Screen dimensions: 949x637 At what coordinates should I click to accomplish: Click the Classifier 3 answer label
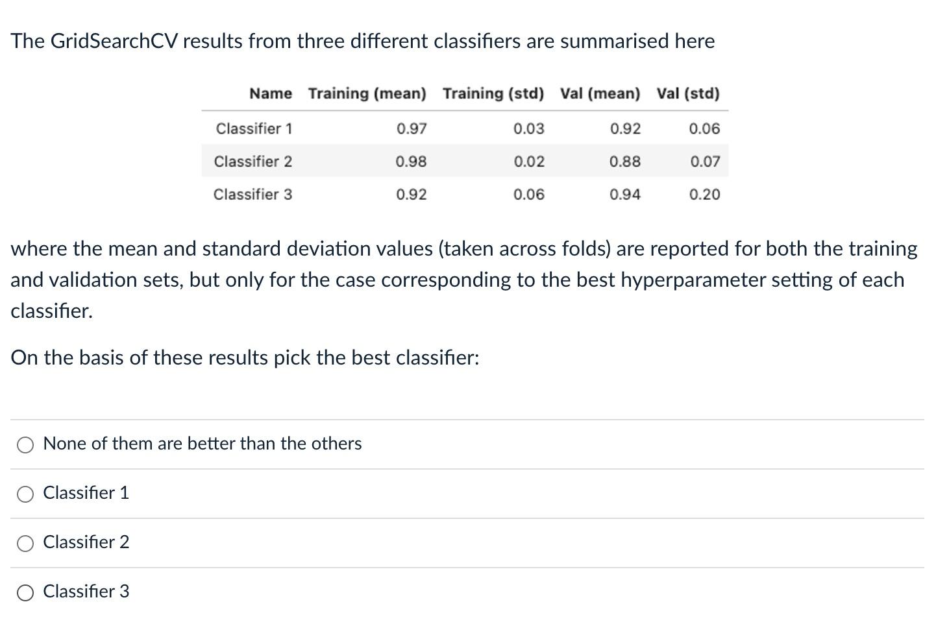[x=86, y=591]
